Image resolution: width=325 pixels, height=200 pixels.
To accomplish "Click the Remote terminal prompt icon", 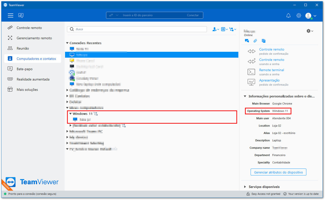I will pos(251,72).
